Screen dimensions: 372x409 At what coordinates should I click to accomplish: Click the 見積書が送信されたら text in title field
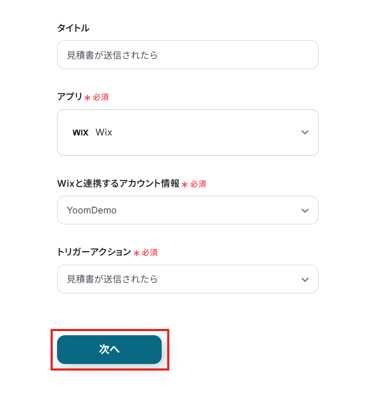tap(112, 55)
